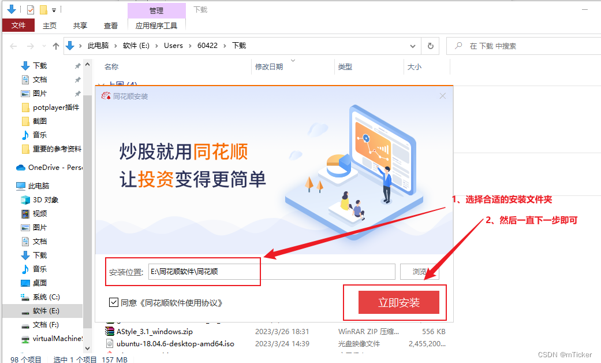Screen dimensions: 601x363
Task: Select the 文档 (F:) drive
Action: tap(45, 325)
